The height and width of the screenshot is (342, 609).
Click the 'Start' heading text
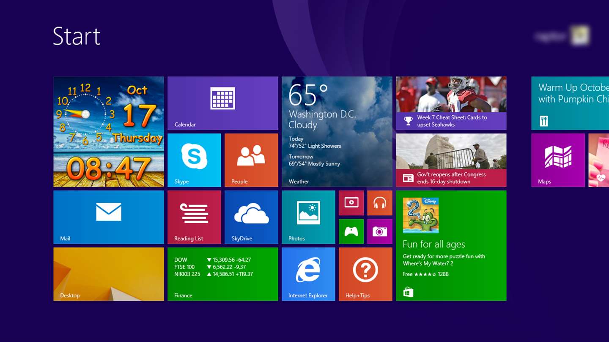[x=77, y=36]
